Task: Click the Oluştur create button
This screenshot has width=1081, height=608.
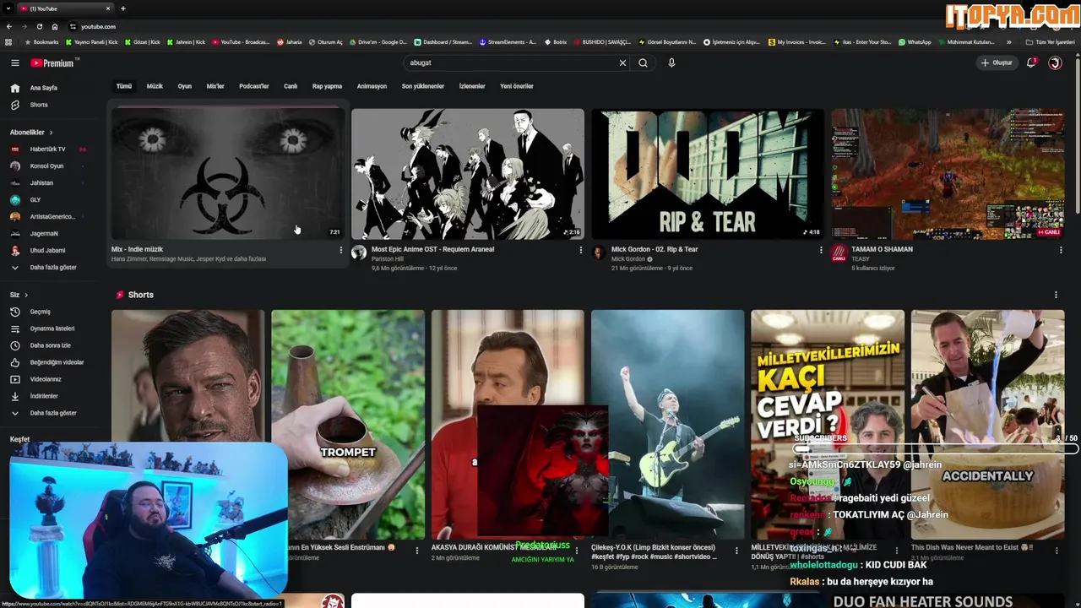Action: coord(997,62)
